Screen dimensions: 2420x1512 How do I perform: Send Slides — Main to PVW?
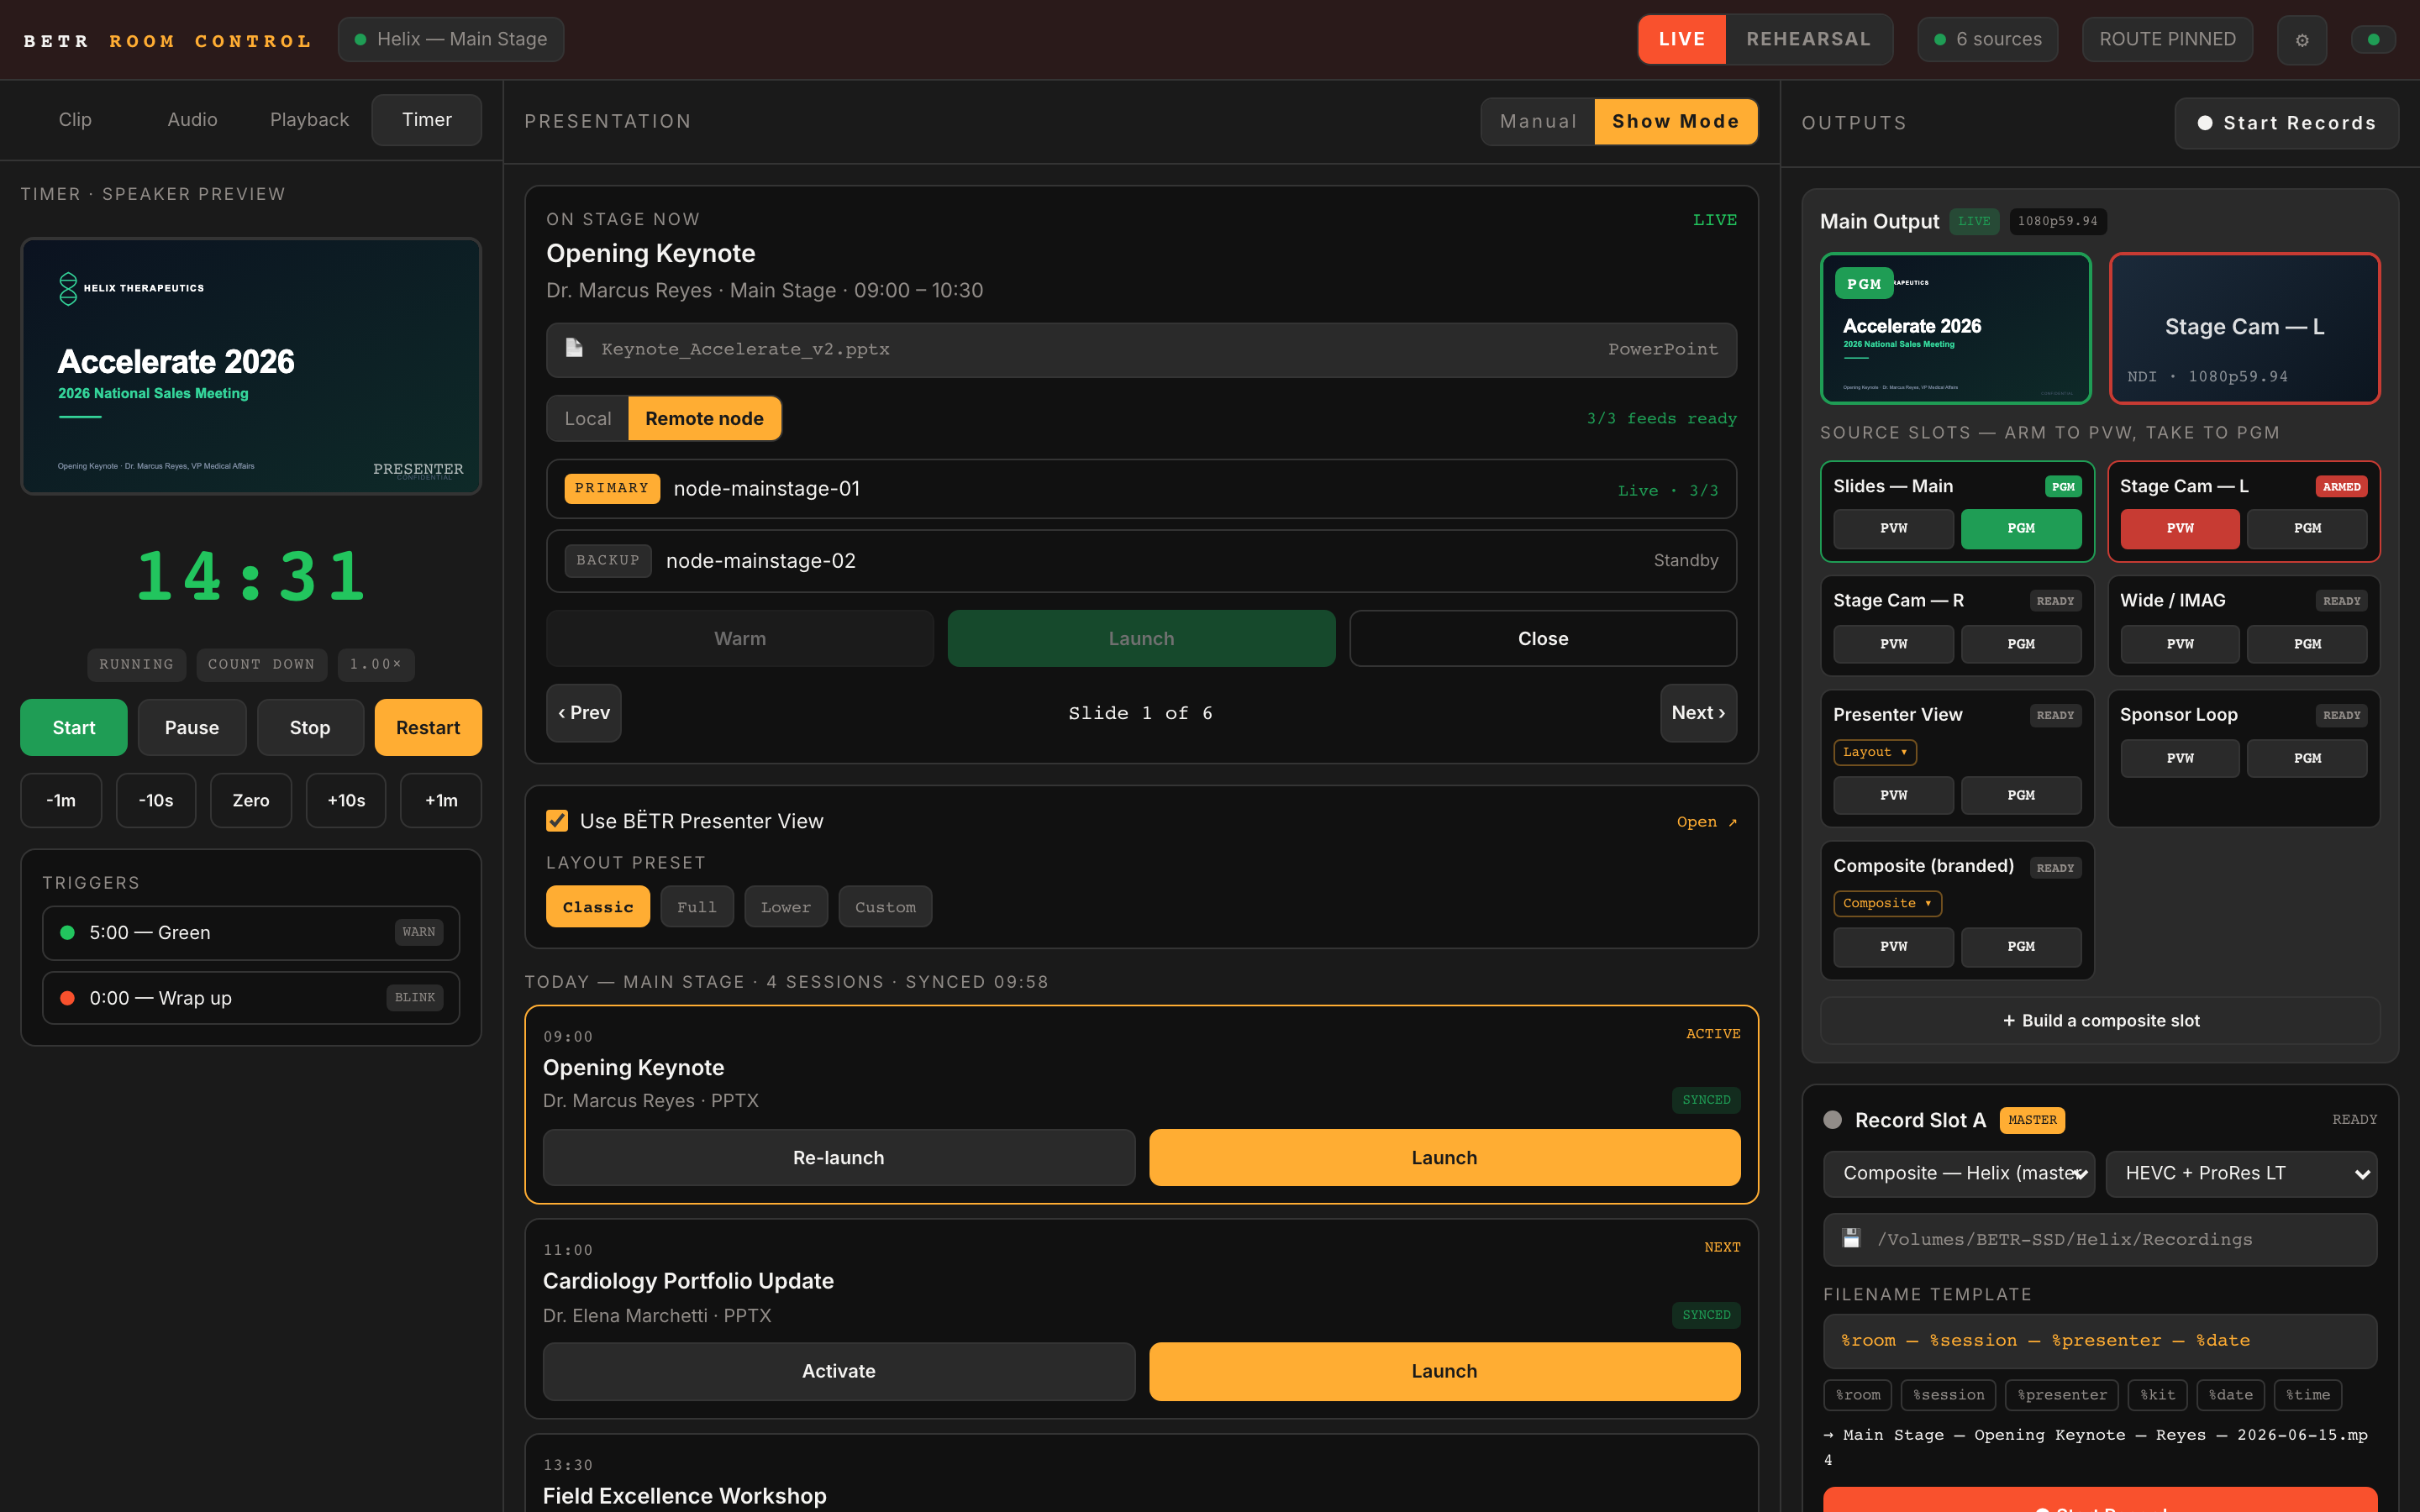1893,528
